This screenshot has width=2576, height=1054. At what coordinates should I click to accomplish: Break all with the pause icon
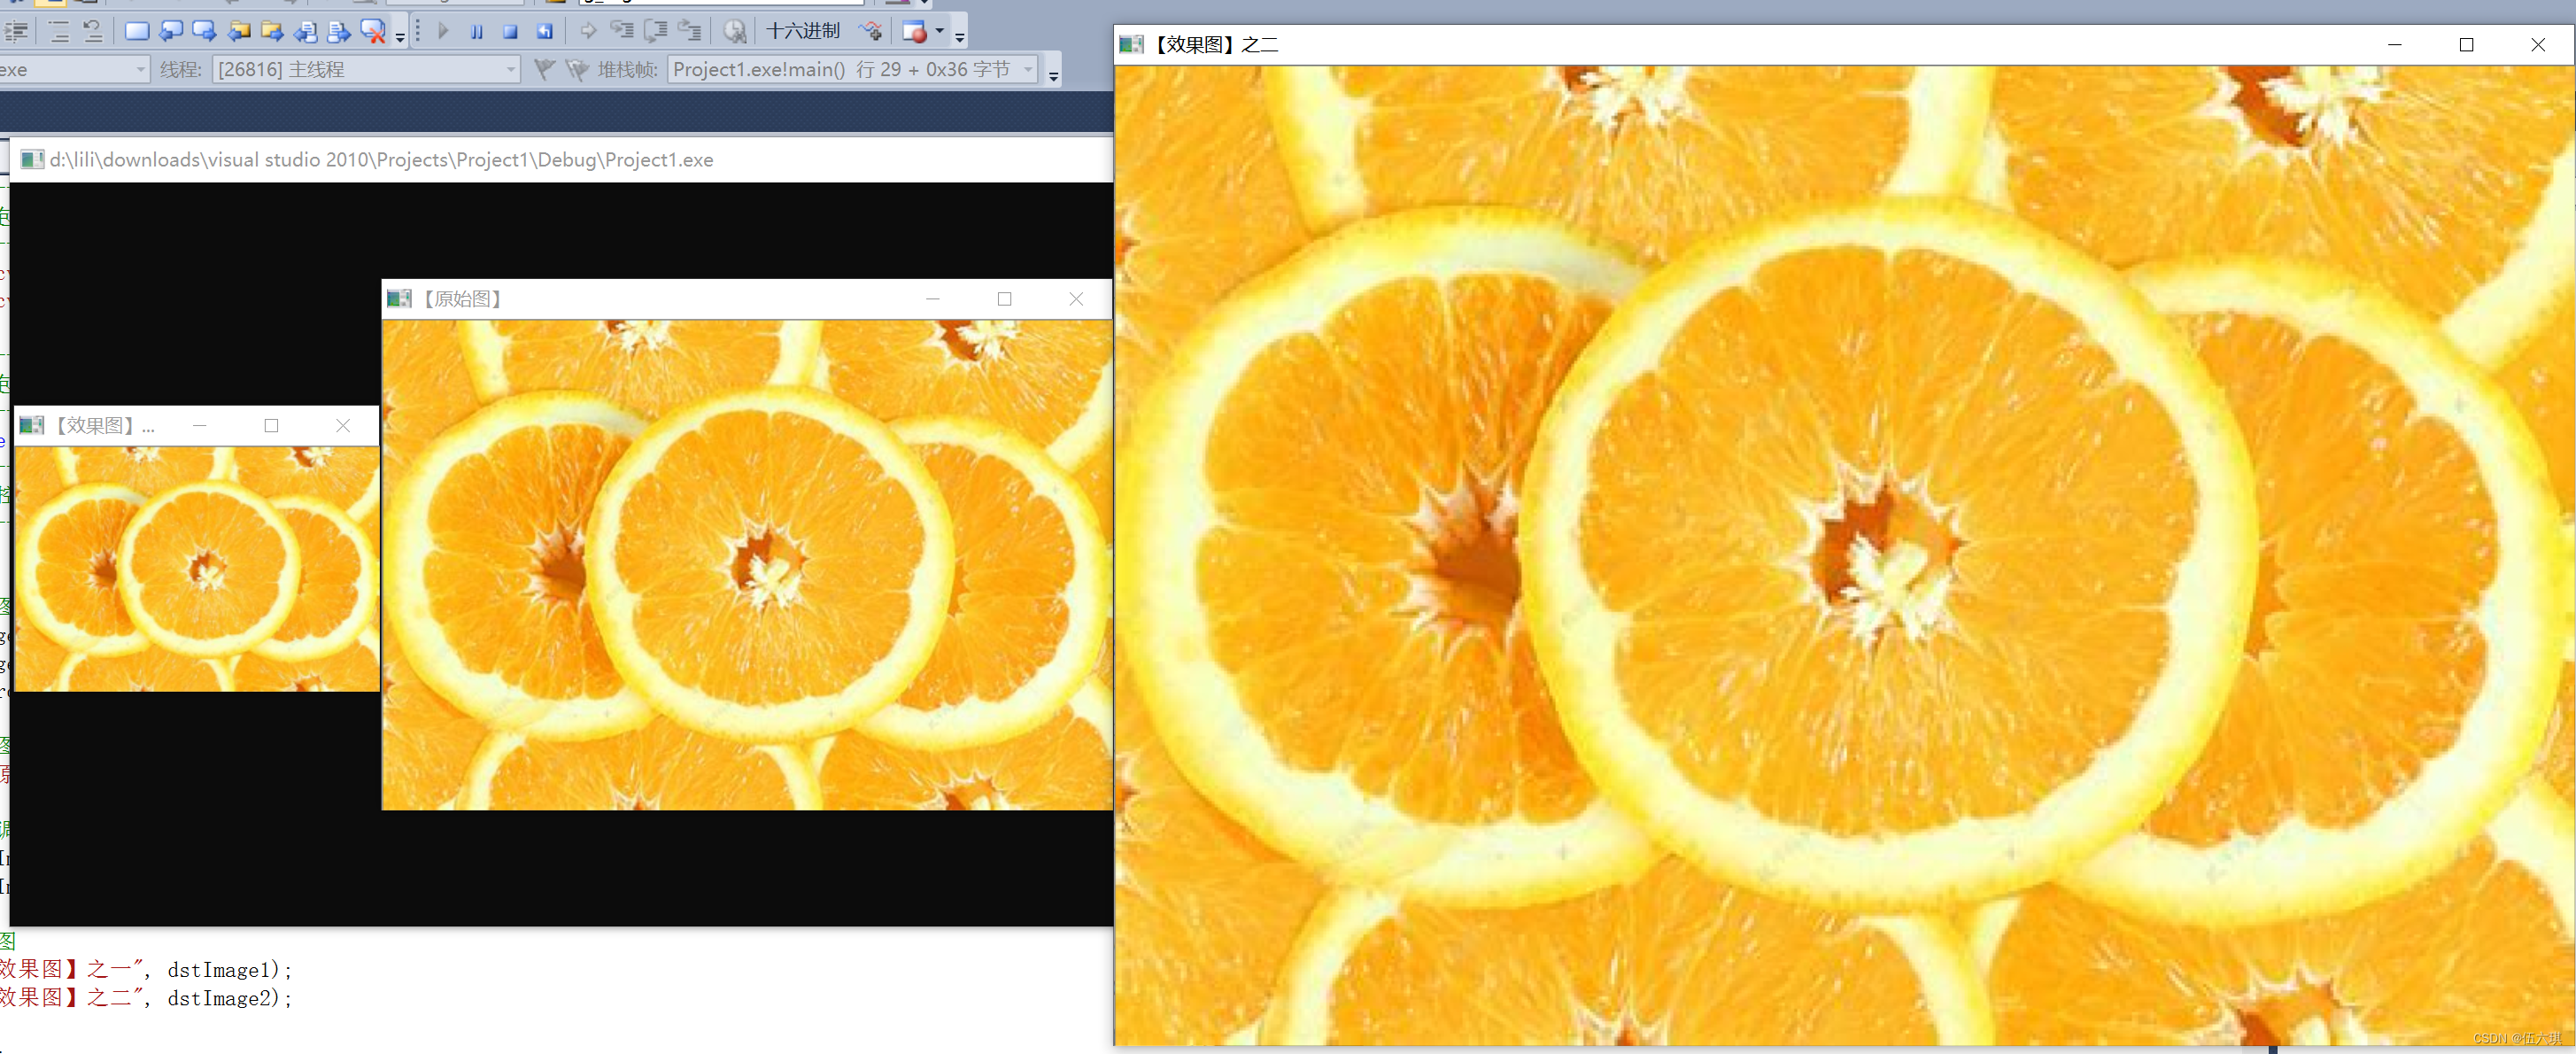(x=477, y=31)
